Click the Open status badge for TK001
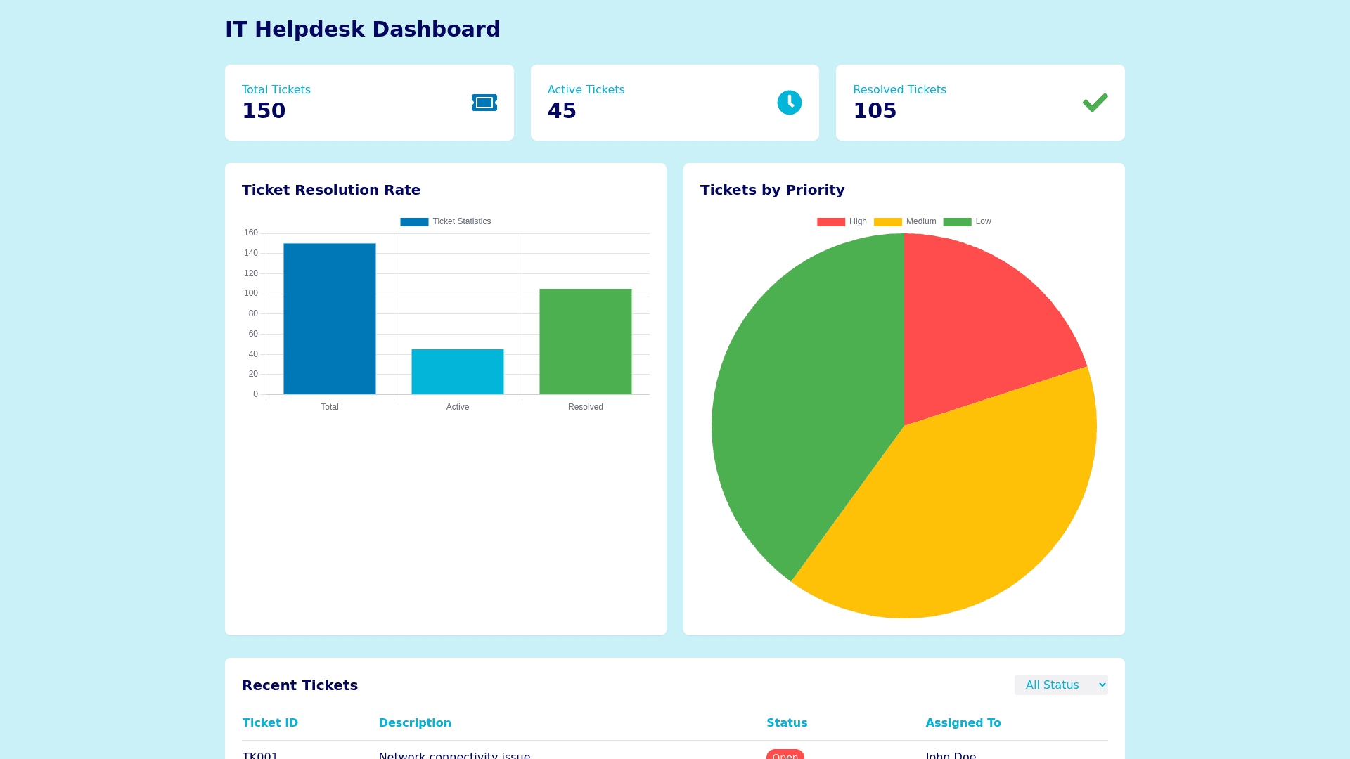Viewport: 1350px width, 759px height. coord(785,755)
